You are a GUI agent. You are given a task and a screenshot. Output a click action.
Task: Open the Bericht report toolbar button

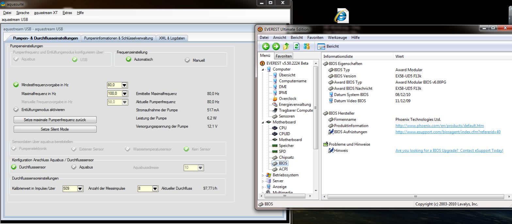point(328,46)
